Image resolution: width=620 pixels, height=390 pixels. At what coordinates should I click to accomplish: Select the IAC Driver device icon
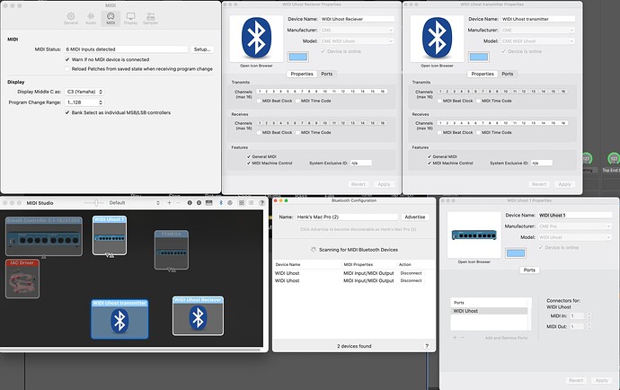click(x=22, y=279)
